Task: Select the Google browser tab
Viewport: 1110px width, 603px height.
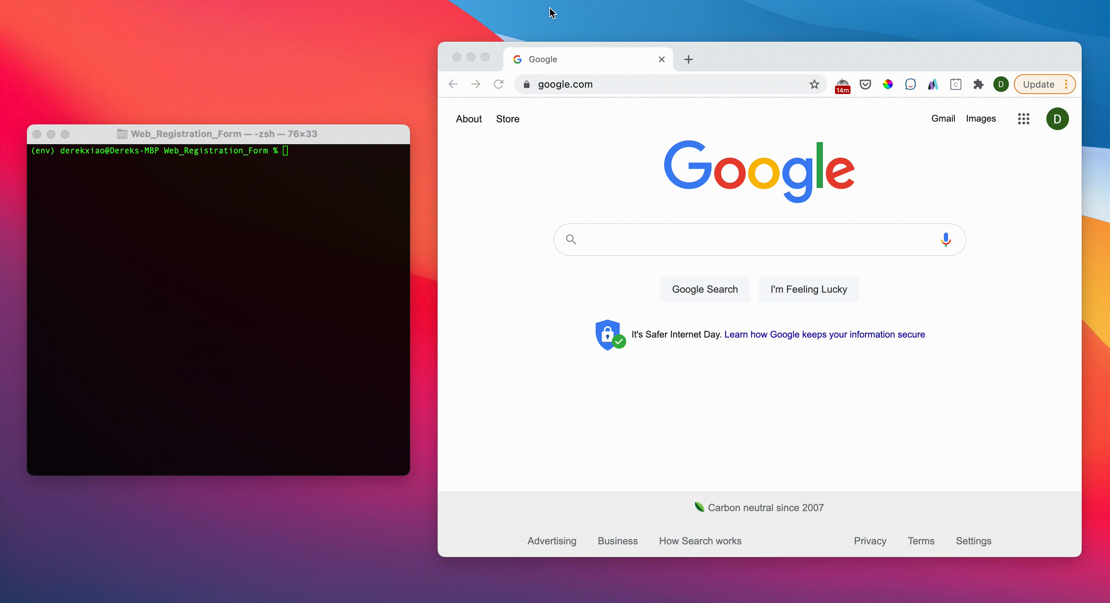Action: tap(577, 59)
